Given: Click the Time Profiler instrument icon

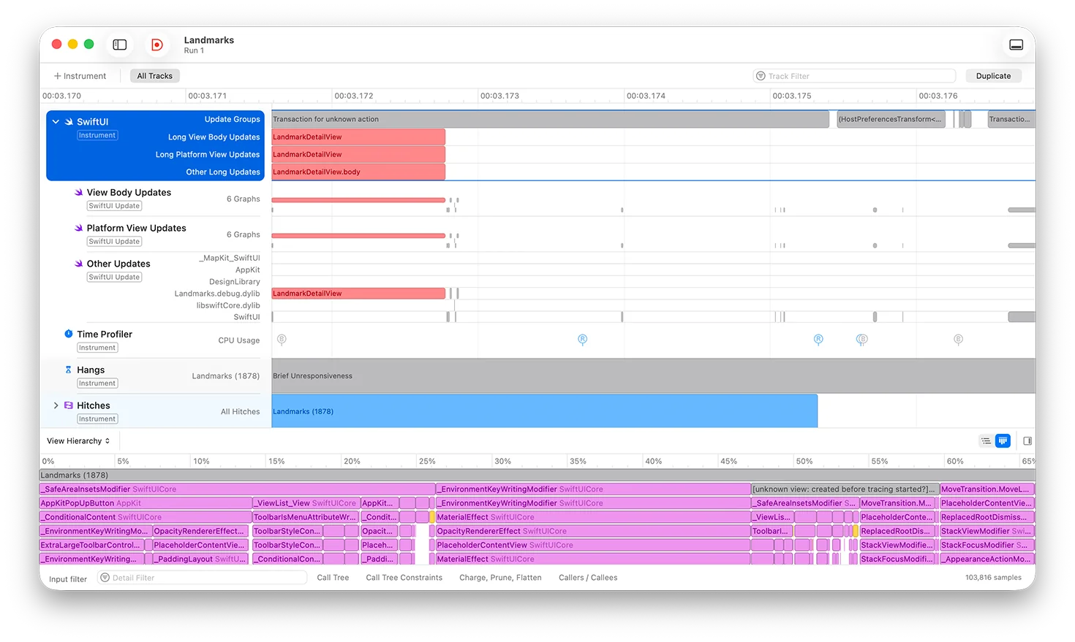Looking at the screenshot, I should (x=69, y=334).
